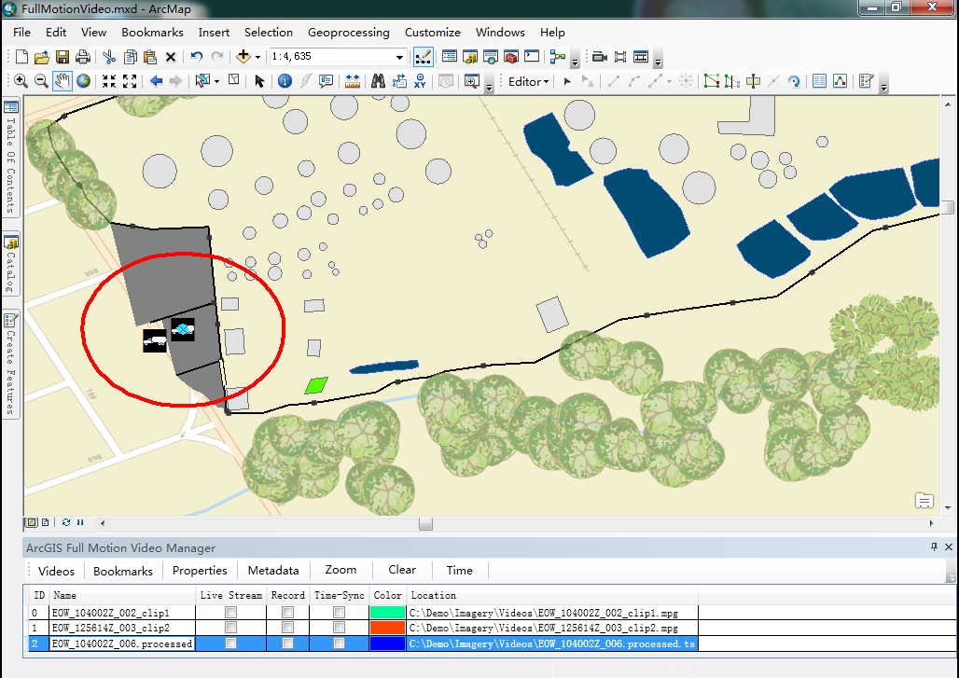Open the Table of Contents window icon
This screenshot has width=959, height=678.
tap(450, 57)
